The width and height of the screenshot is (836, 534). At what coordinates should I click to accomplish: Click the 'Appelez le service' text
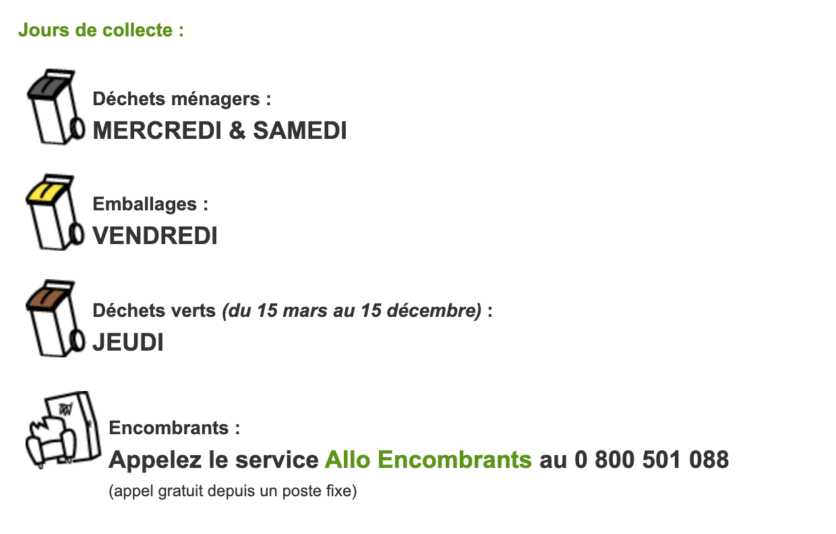214,460
